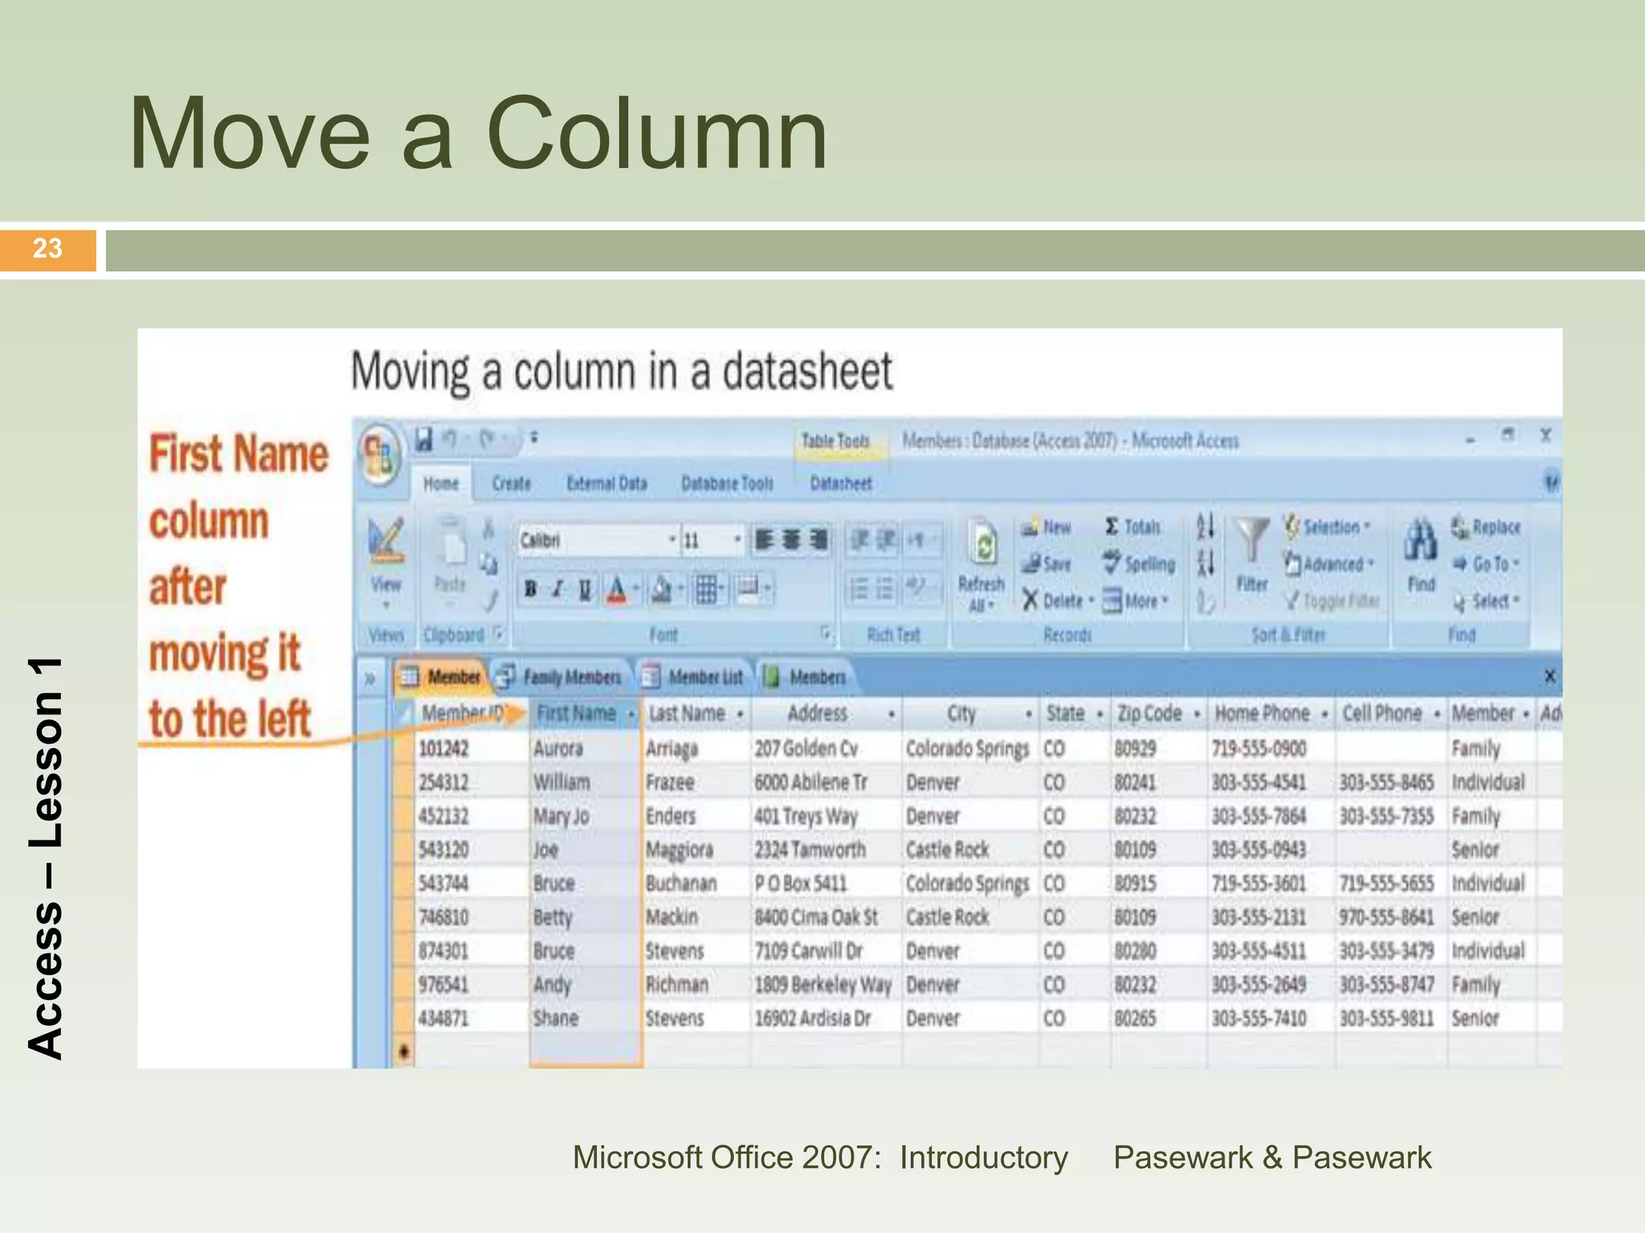
Task: Switch to the Database Tools ribbon tab
Action: pyautogui.click(x=727, y=483)
